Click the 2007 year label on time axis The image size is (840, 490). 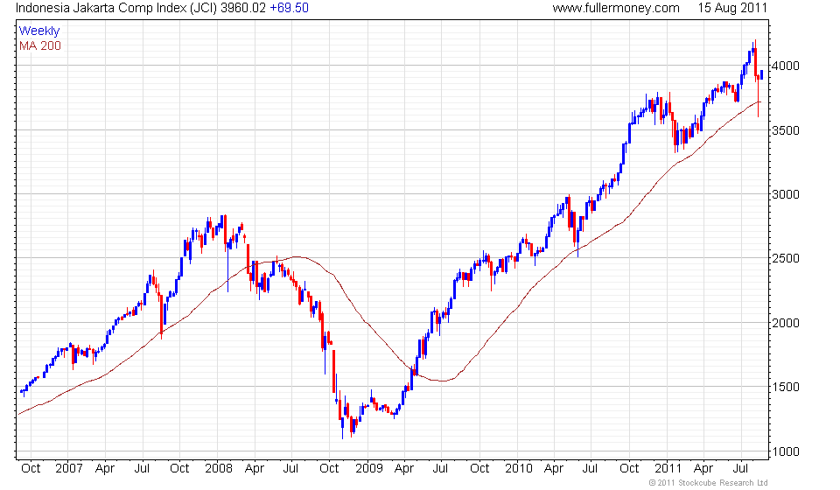pyautogui.click(x=69, y=469)
